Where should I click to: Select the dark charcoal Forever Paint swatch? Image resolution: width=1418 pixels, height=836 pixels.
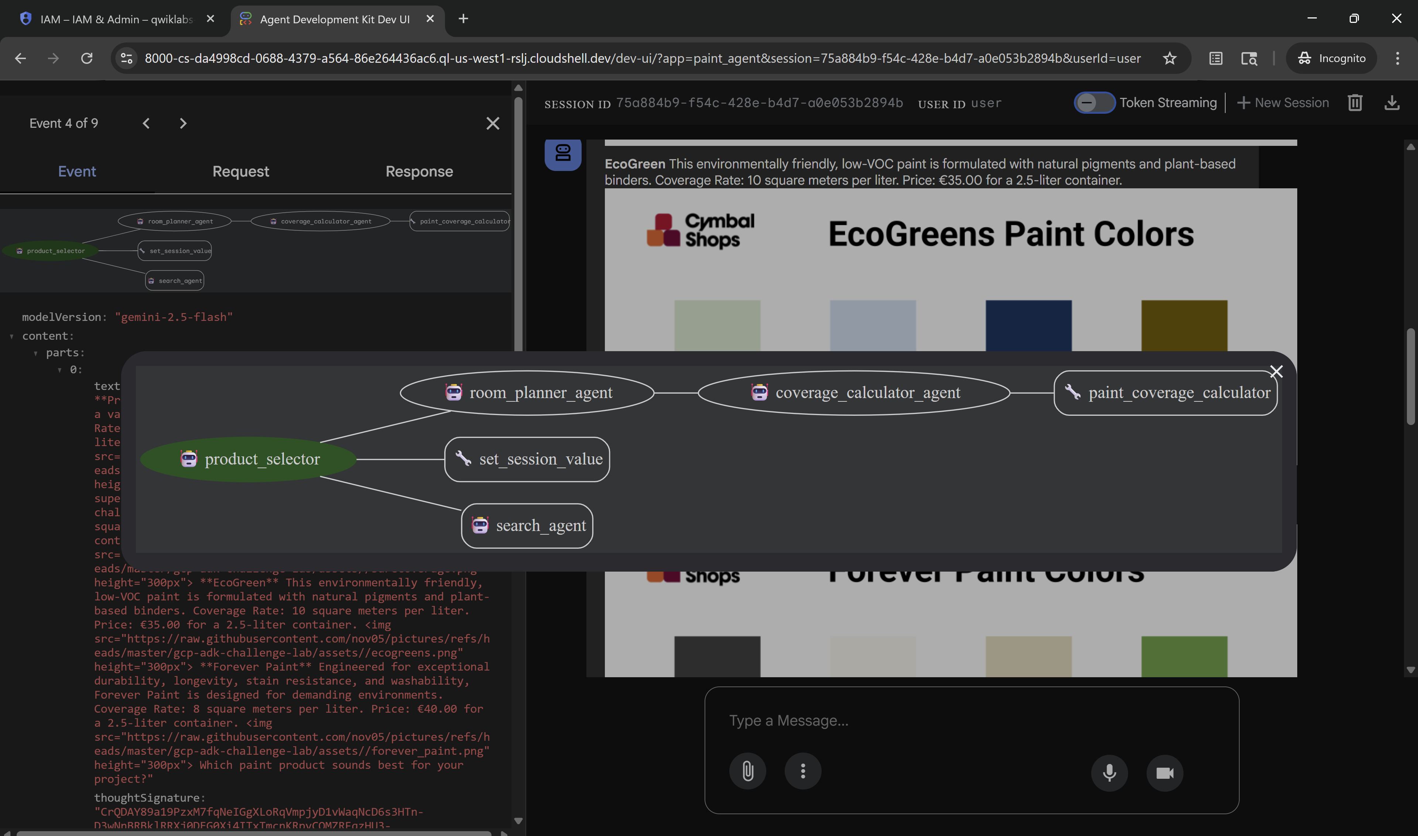(717, 656)
